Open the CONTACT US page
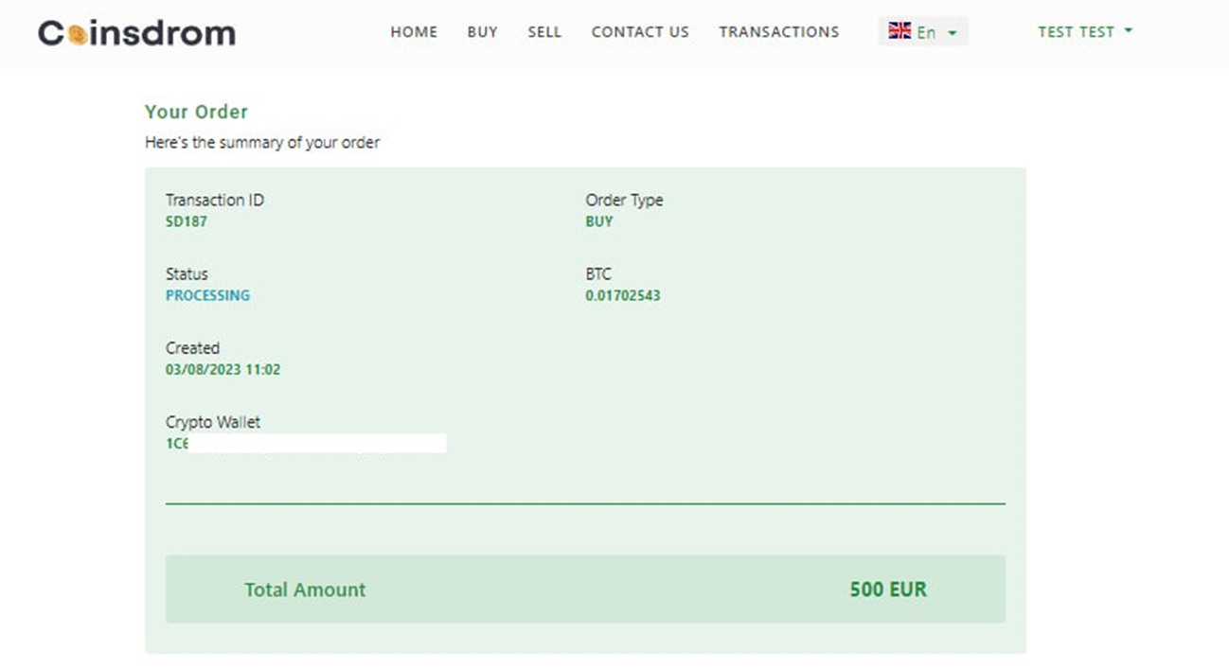 pyautogui.click(x=640, y=31)
